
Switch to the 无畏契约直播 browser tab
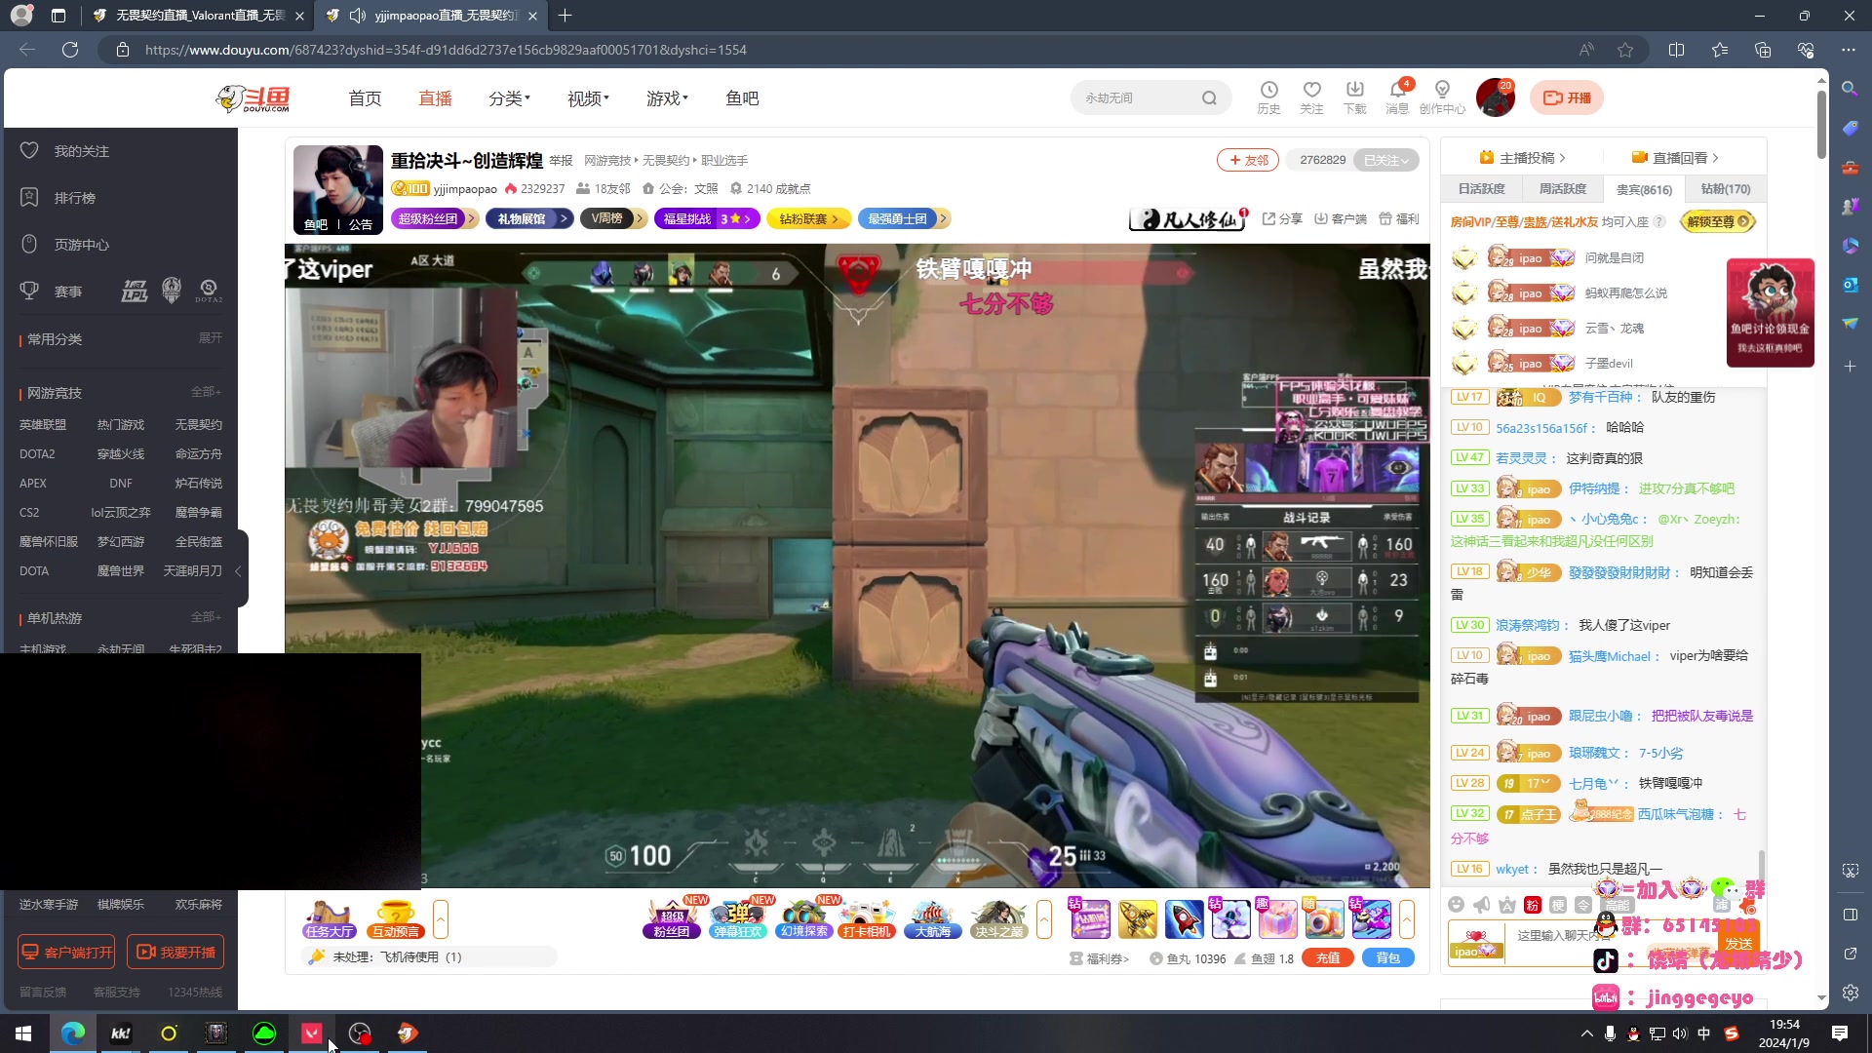(200, 16)
